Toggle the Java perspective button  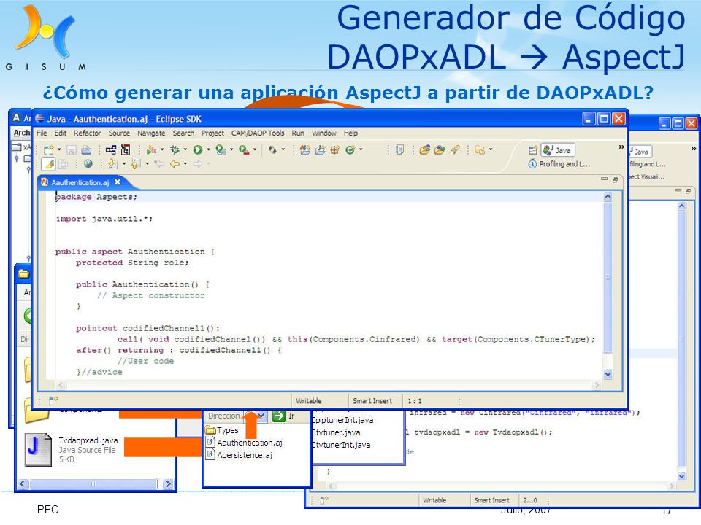[557, 150]
